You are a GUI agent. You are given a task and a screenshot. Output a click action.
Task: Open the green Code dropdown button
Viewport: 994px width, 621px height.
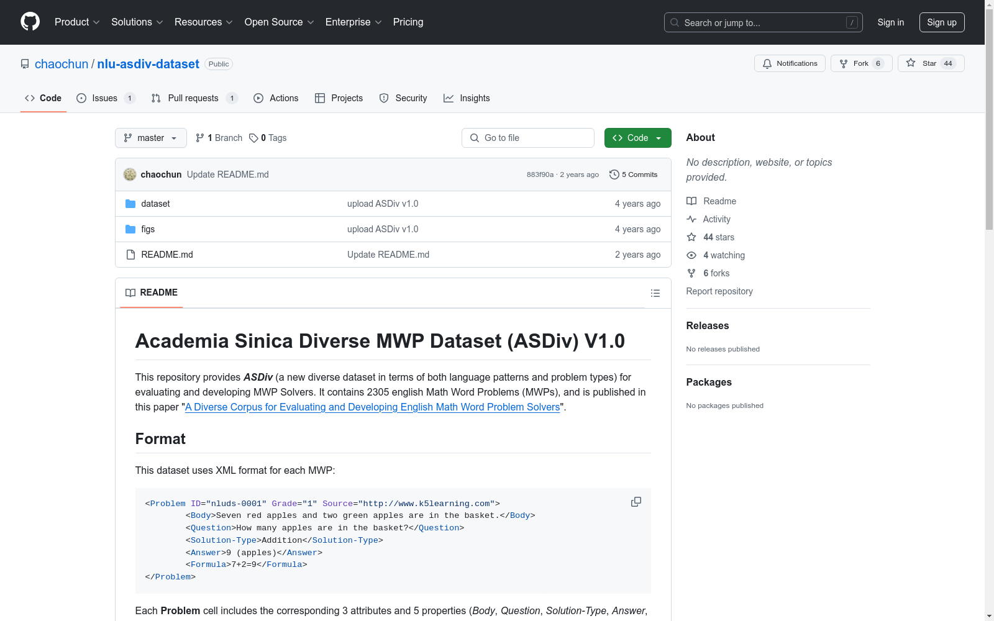pos(637,138)
